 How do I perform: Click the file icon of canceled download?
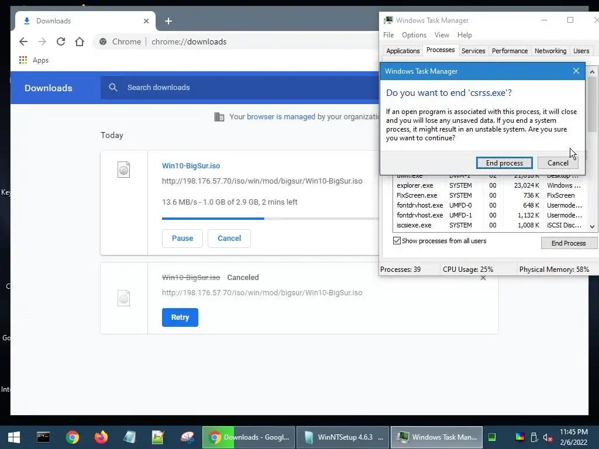124,298
